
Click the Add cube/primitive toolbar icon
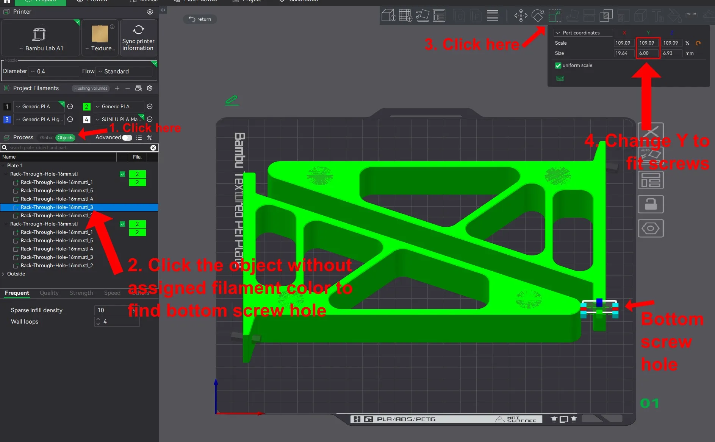coord(389,16)
